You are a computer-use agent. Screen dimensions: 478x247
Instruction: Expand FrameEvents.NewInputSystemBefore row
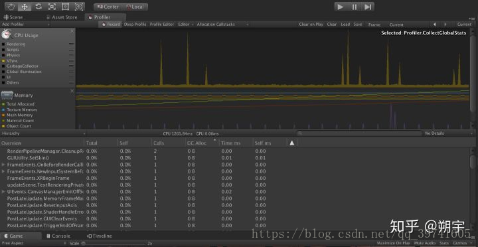click(4, 171)
